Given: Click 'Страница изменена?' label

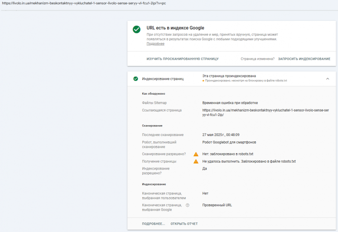Looking at the screenshot, I should pyautogui.click(x=258, y=59).
